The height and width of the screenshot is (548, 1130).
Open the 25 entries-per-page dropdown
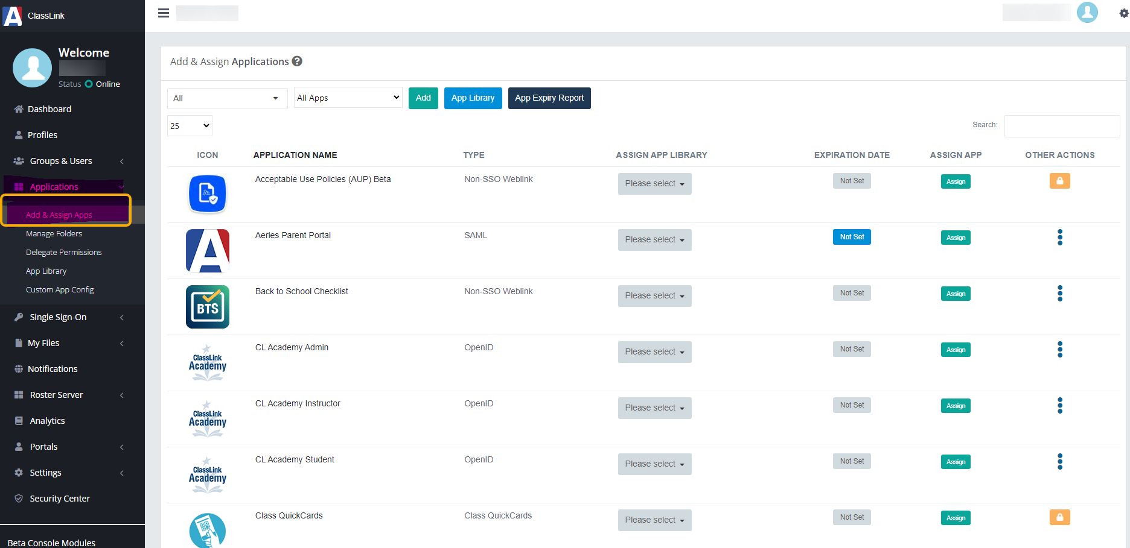click(x=190, y=126)
